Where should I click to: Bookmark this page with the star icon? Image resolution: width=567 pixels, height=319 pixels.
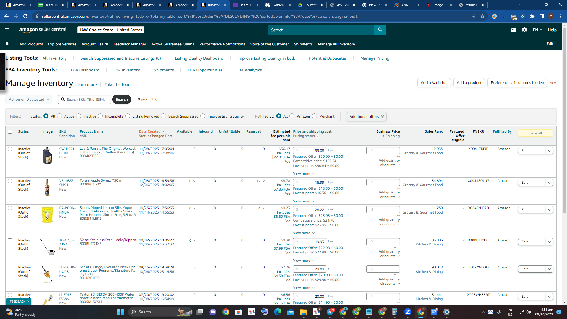coord(483,16)
